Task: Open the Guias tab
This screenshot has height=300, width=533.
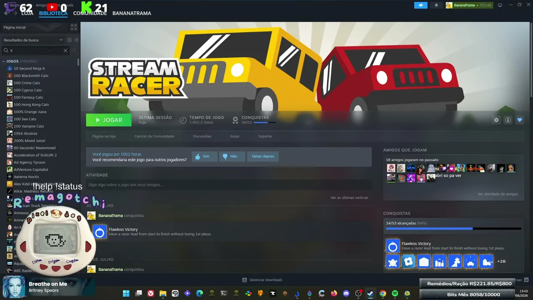Action: click(x=235, y=136)
